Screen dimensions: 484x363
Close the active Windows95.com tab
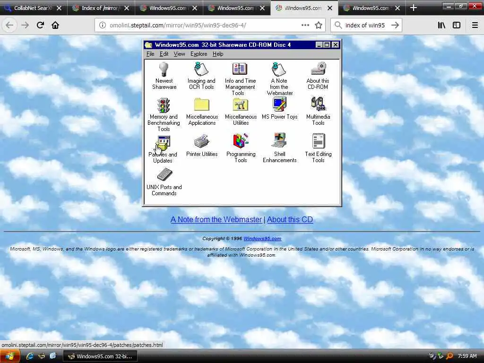coord(330,8)
